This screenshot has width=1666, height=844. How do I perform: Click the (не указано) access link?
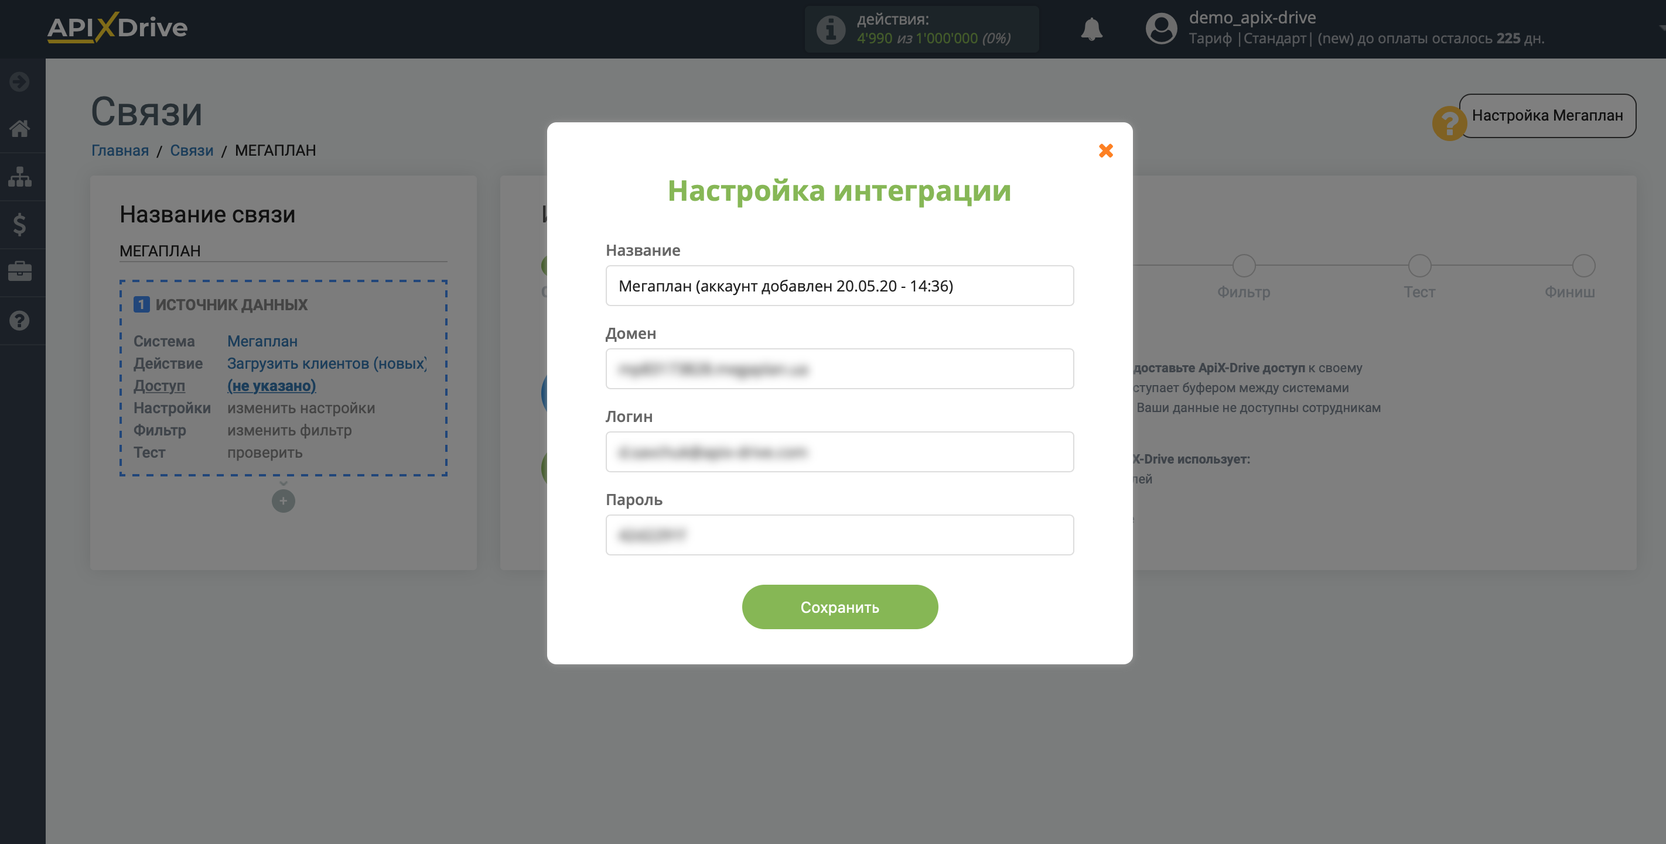click(x=271, y=385)
